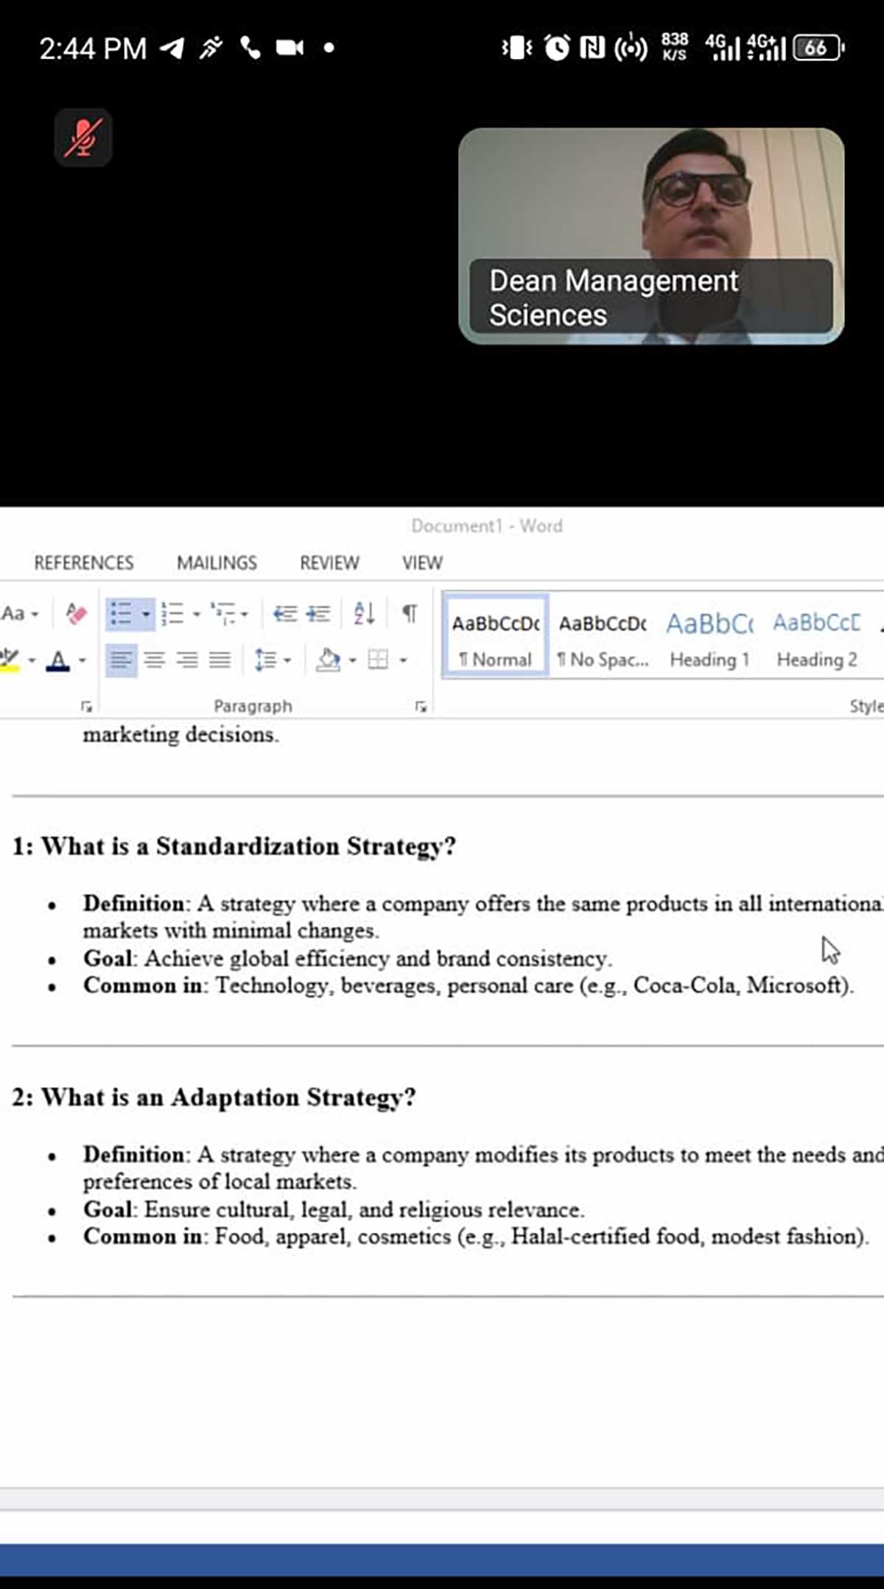884x1589 pixels.
Task: Switch to the VIEW ribbon tab
Action: (x=422, y=563)
